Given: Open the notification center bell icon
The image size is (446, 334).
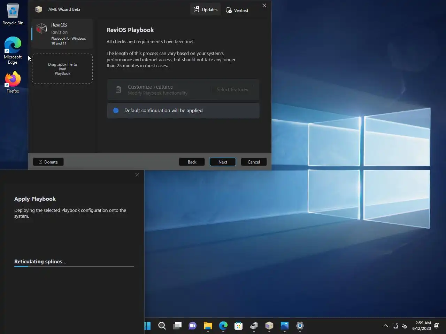Looking at the screenshot, I should click(437, 326).
